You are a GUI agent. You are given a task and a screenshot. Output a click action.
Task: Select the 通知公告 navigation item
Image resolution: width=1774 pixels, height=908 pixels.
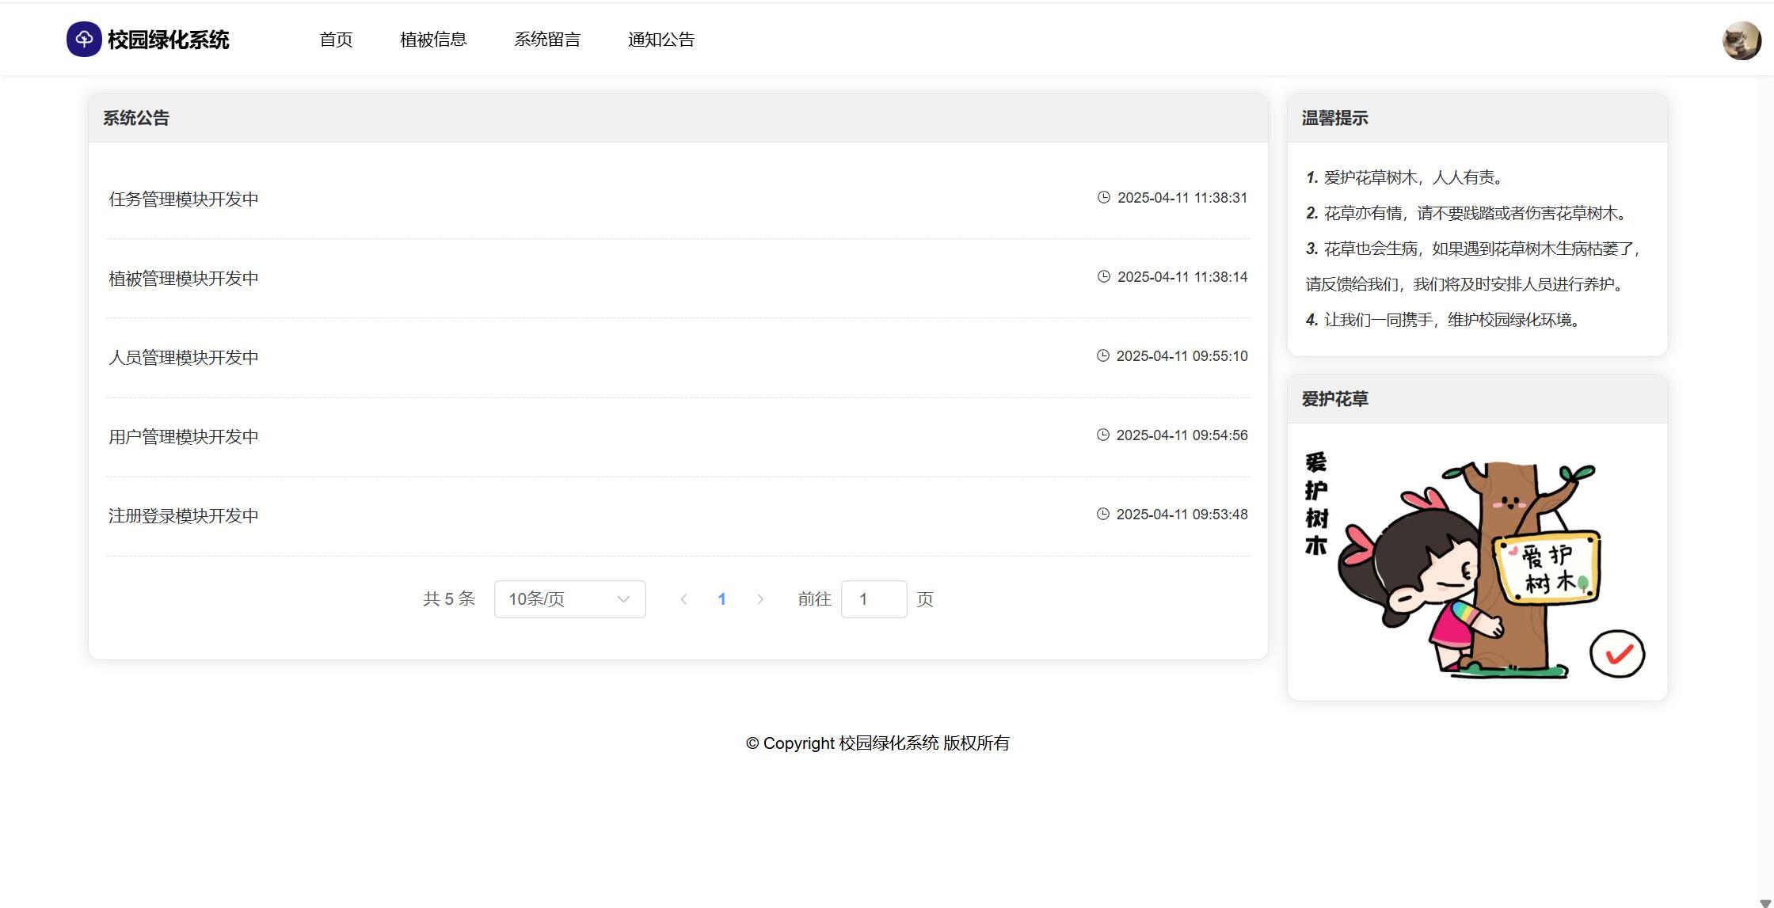click(x=661, y=40)
